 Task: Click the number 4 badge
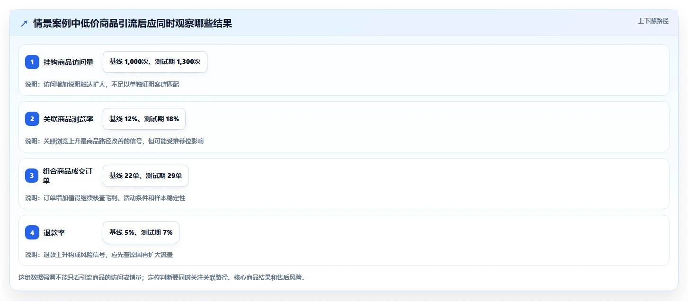[32, 232]
